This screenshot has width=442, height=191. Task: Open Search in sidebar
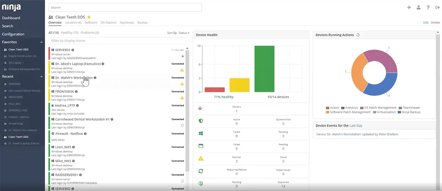(7, 26)
